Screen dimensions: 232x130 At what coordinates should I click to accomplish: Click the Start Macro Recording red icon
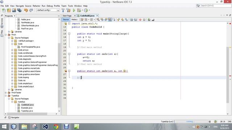[x=140, y=19]
